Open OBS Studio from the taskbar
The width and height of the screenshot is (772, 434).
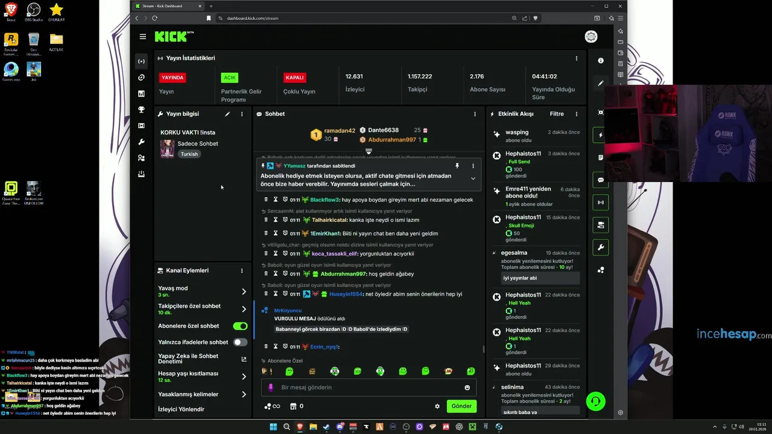(406, 427)
